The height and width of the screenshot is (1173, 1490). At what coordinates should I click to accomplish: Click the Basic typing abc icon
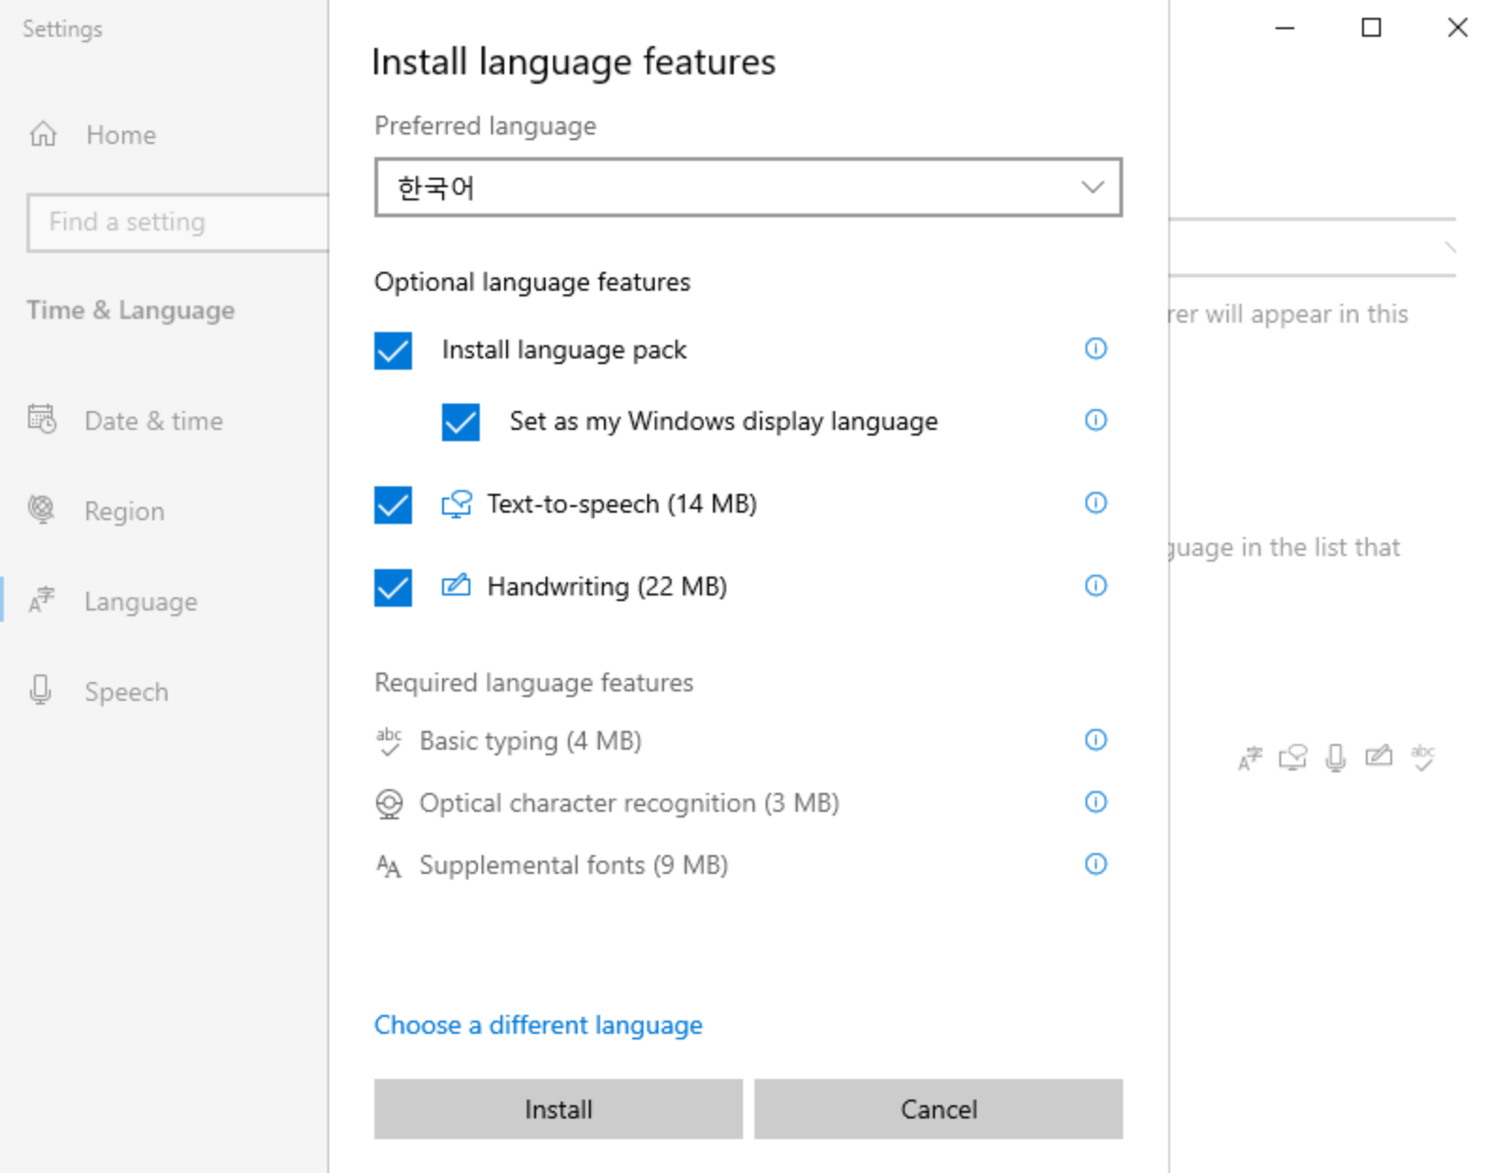click(388, 741)
